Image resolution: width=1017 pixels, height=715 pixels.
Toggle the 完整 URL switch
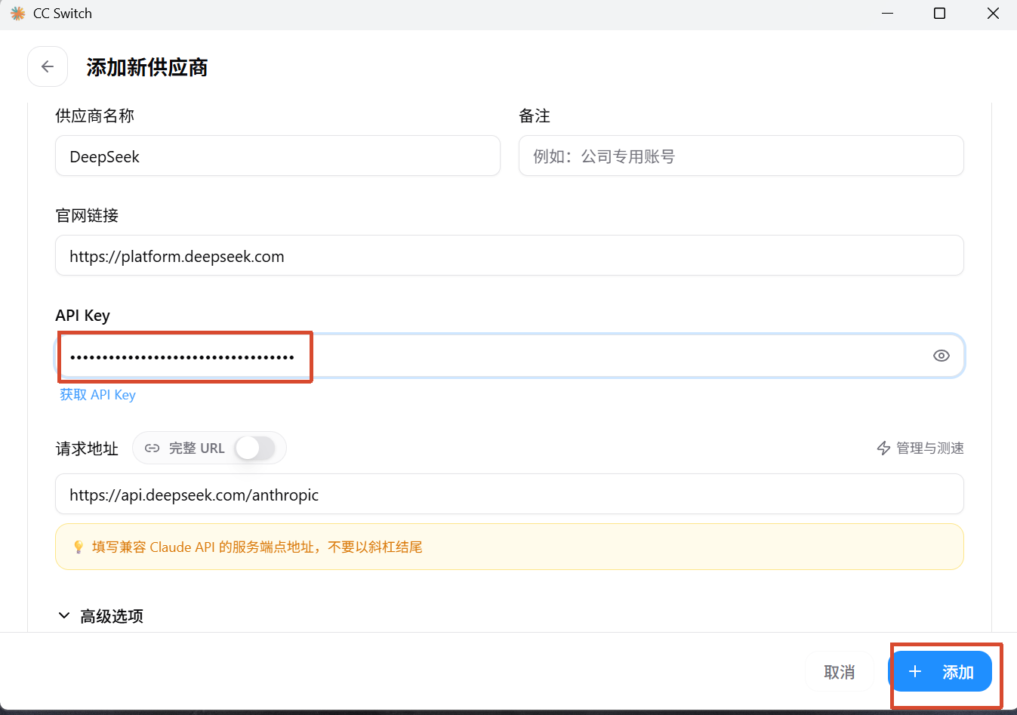click(x=255, y=448)
